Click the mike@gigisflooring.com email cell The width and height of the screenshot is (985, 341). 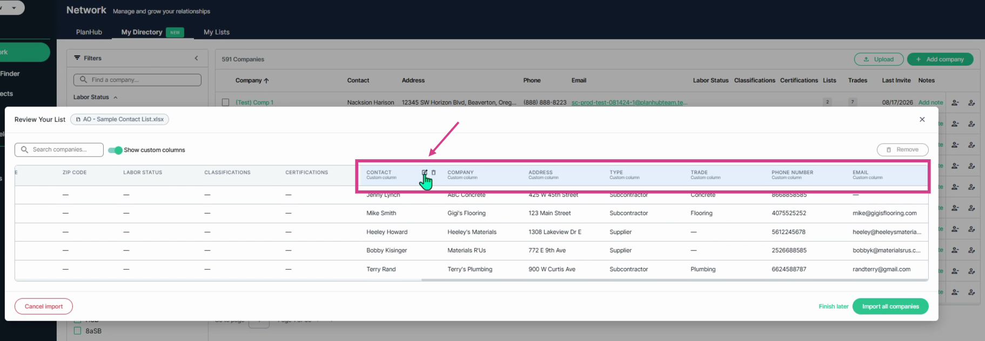[885, 213]
